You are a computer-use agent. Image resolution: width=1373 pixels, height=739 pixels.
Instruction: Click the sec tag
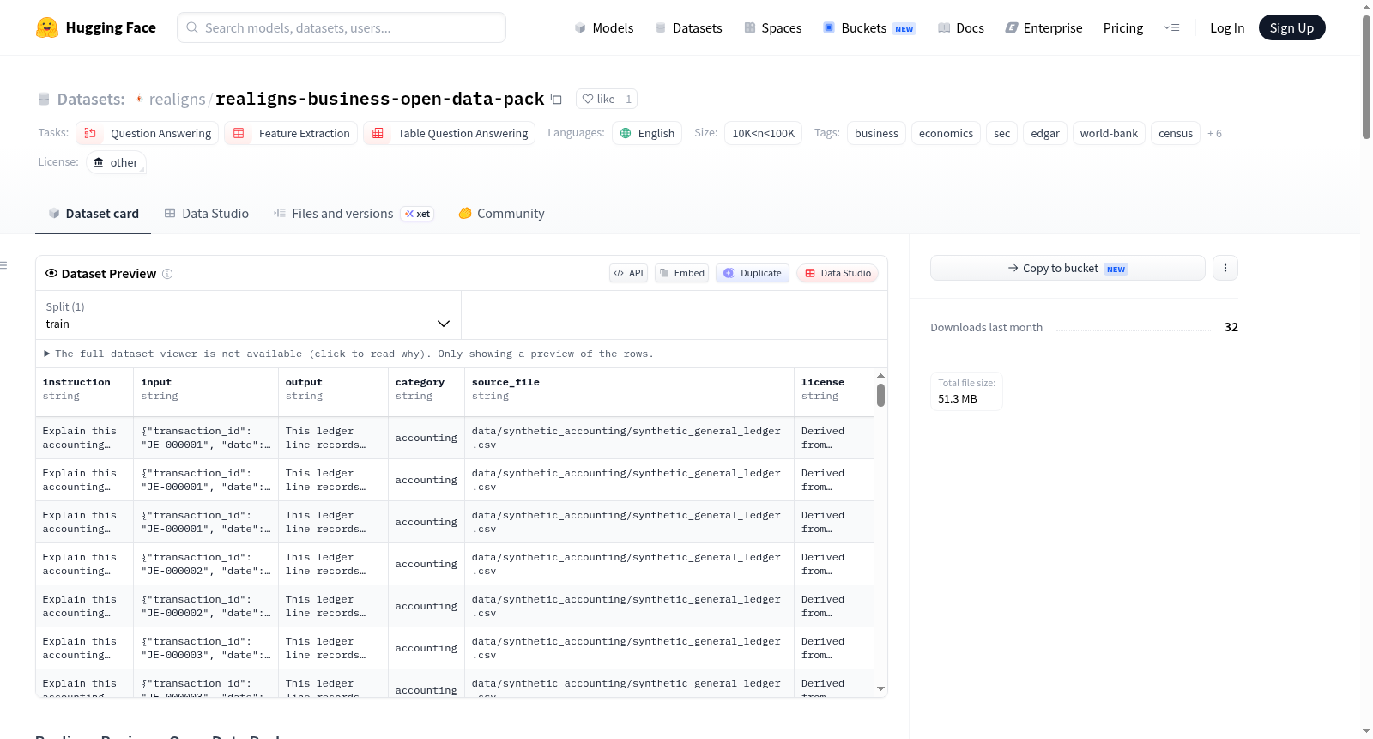coord(1001,133)
